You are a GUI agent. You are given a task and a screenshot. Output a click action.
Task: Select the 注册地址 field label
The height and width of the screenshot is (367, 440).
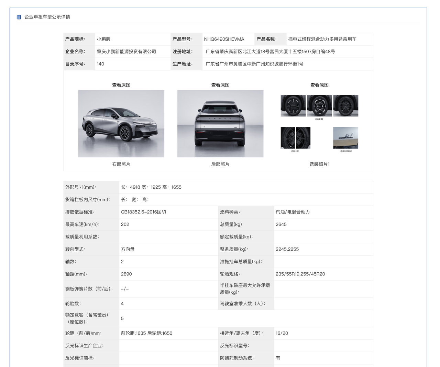point(183,52)
